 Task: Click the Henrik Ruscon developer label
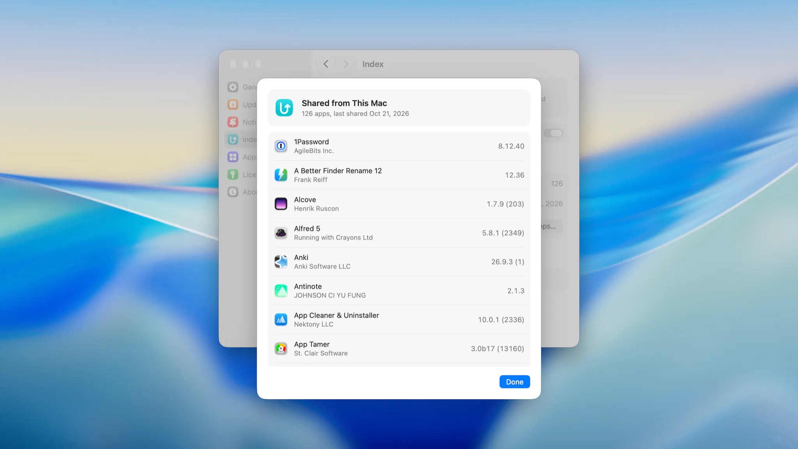[316, 208]
